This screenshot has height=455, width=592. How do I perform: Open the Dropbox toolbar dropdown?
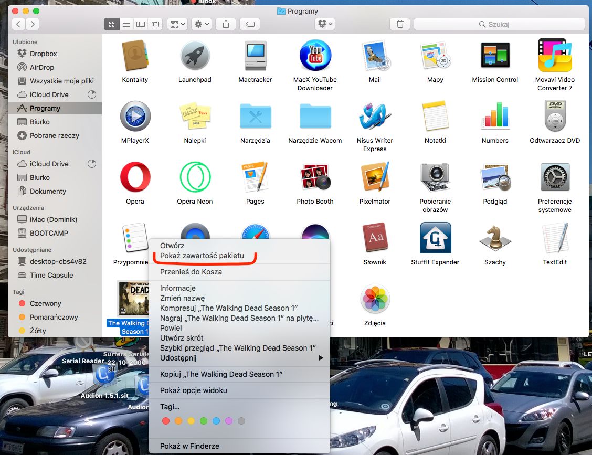[x=325, y=24]
